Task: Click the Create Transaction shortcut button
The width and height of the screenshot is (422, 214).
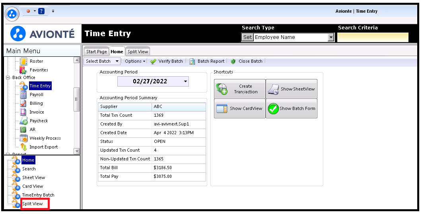Action: click(240, 89)
